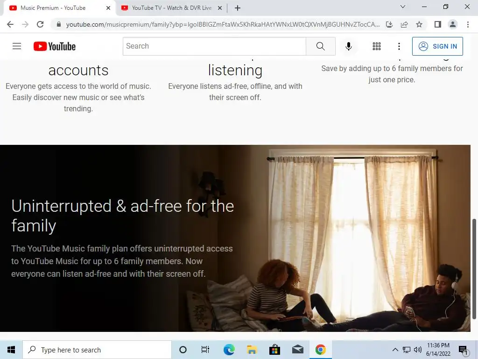
Task: Close the Music Premium tab
Action: point(108,8)
